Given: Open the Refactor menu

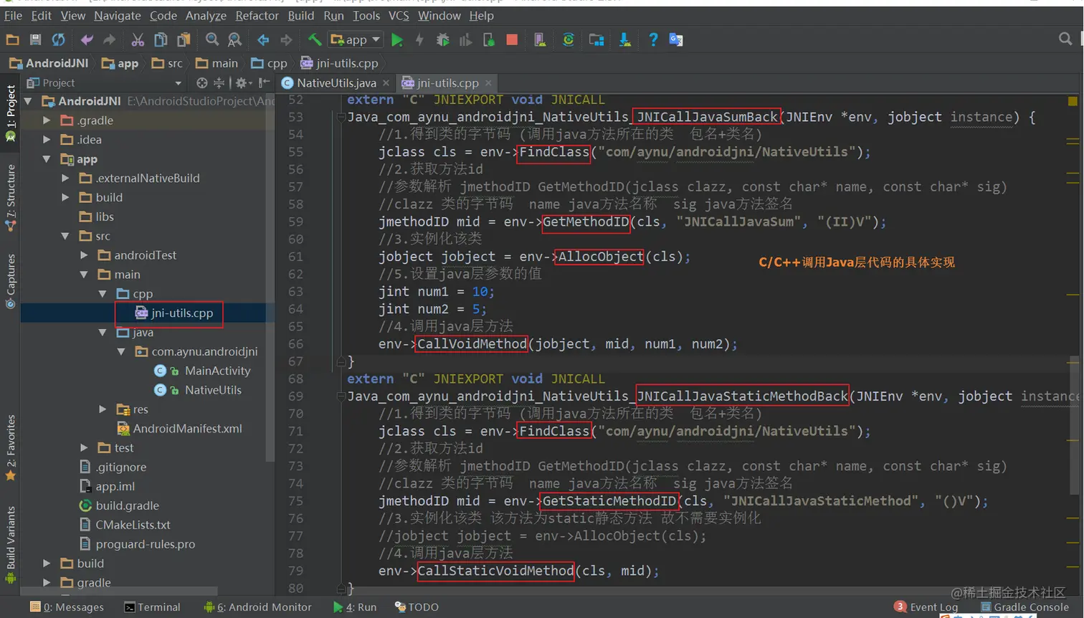Looking at the screenshot, I should pyautogui.click(x=257, y=16).
